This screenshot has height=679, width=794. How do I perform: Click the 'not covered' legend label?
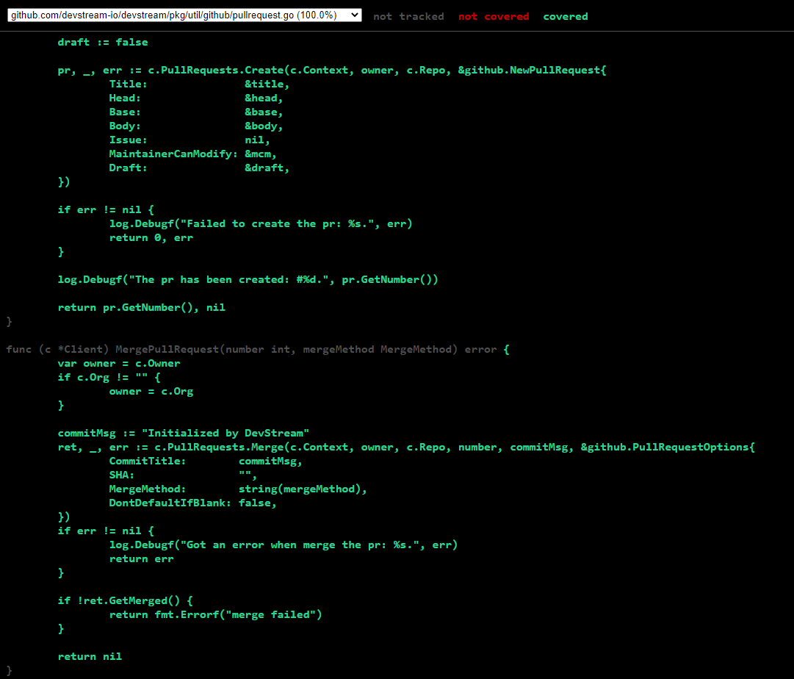[493, 16]
